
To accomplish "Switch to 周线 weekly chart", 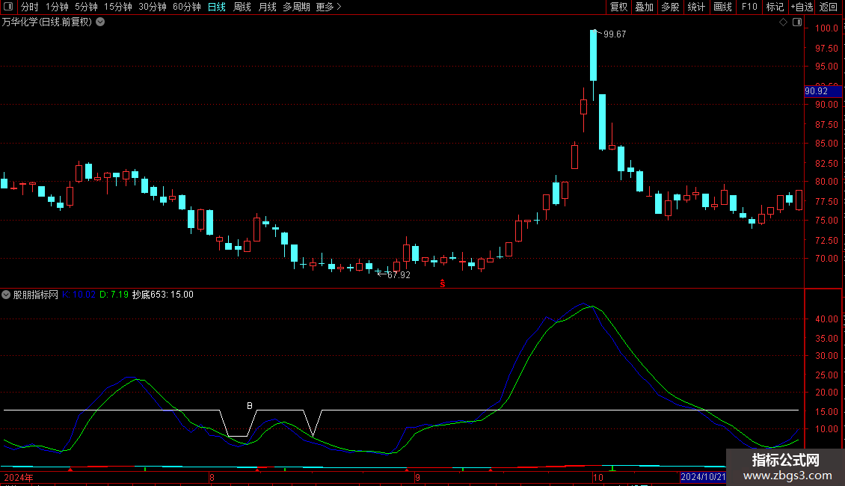I will click(x=242, y=7).
